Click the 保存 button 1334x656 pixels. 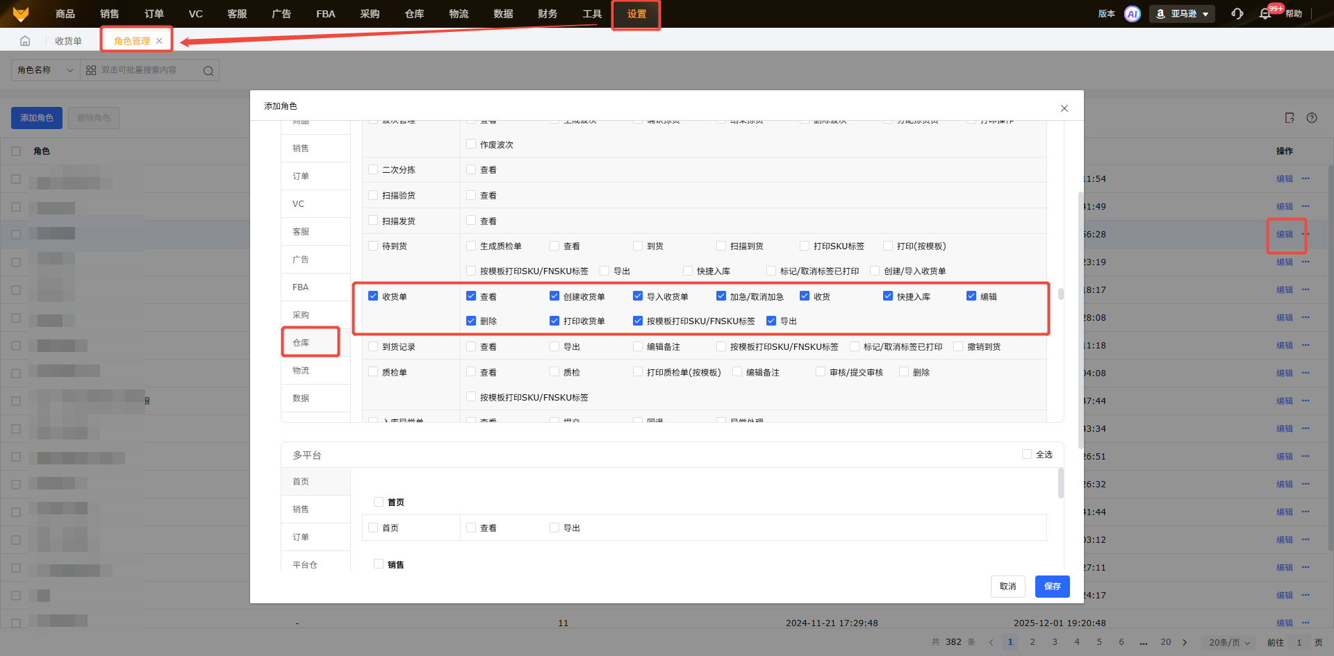1052,587
